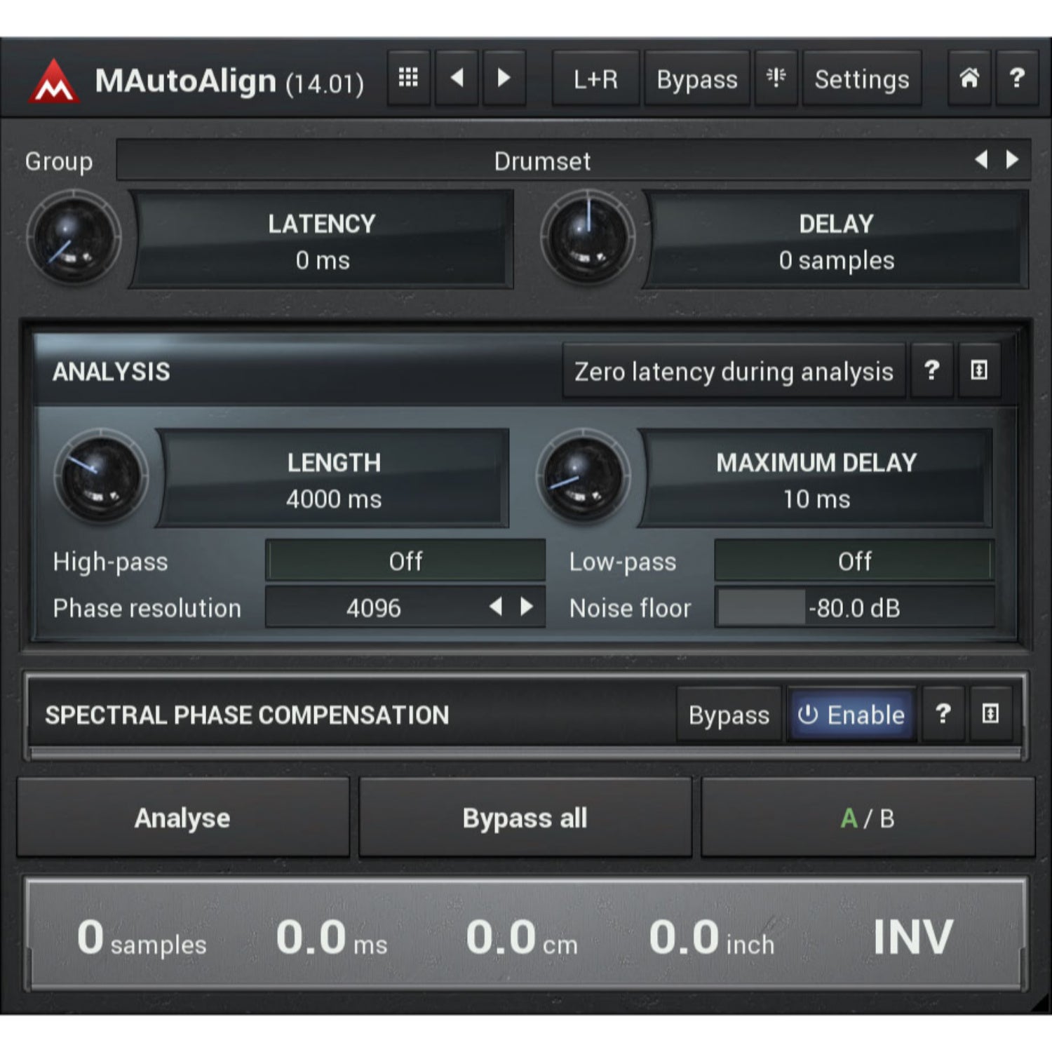Screen dimensions: 1052x1052
Task: Click the 0.0 ms delay readout
Action: (332, 937)
